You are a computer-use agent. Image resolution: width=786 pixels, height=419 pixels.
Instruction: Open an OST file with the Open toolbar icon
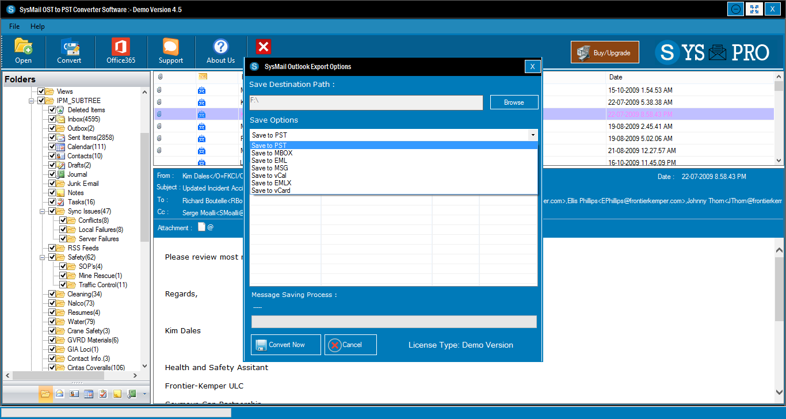23,51
